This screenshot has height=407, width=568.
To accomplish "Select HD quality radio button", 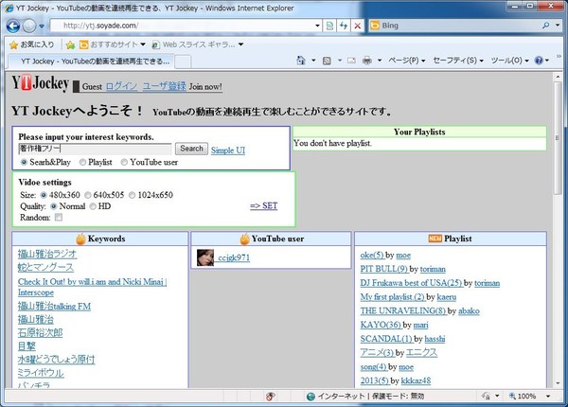I will tap(91, 205).
